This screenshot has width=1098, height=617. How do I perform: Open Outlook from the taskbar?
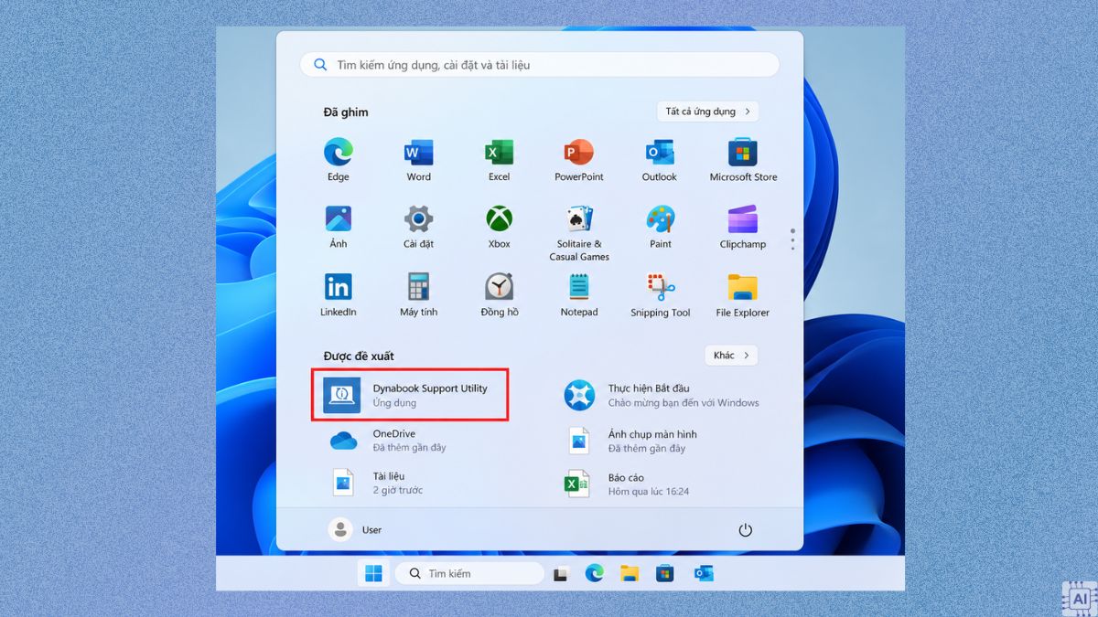pyautogui.click(x=703, y=574)
